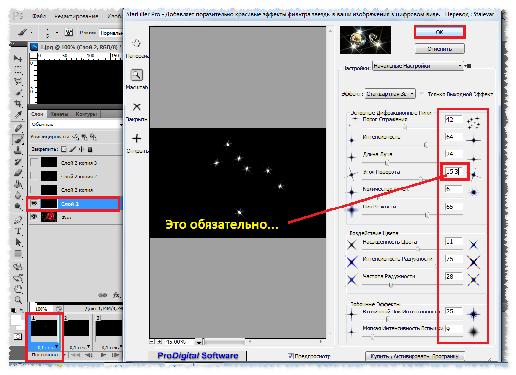Toggle Quick Mask mode icon
Viewport: 516px width, 375px height.
click(x=18, y=336)
